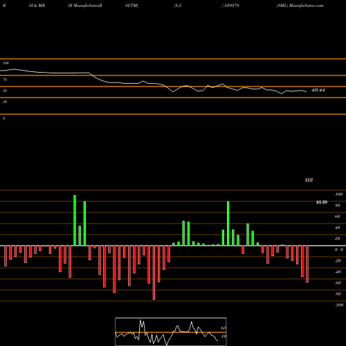
Task: Click the MR axis label 40
Action: point(337,228)
